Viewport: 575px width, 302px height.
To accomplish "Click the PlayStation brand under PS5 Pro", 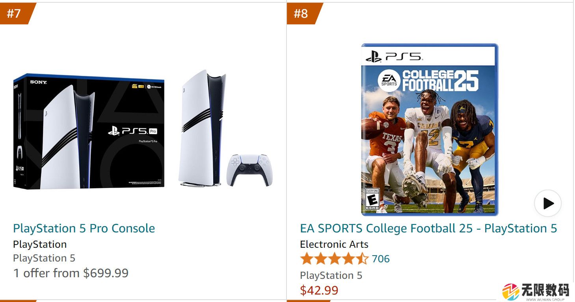I will click(40, 244).
